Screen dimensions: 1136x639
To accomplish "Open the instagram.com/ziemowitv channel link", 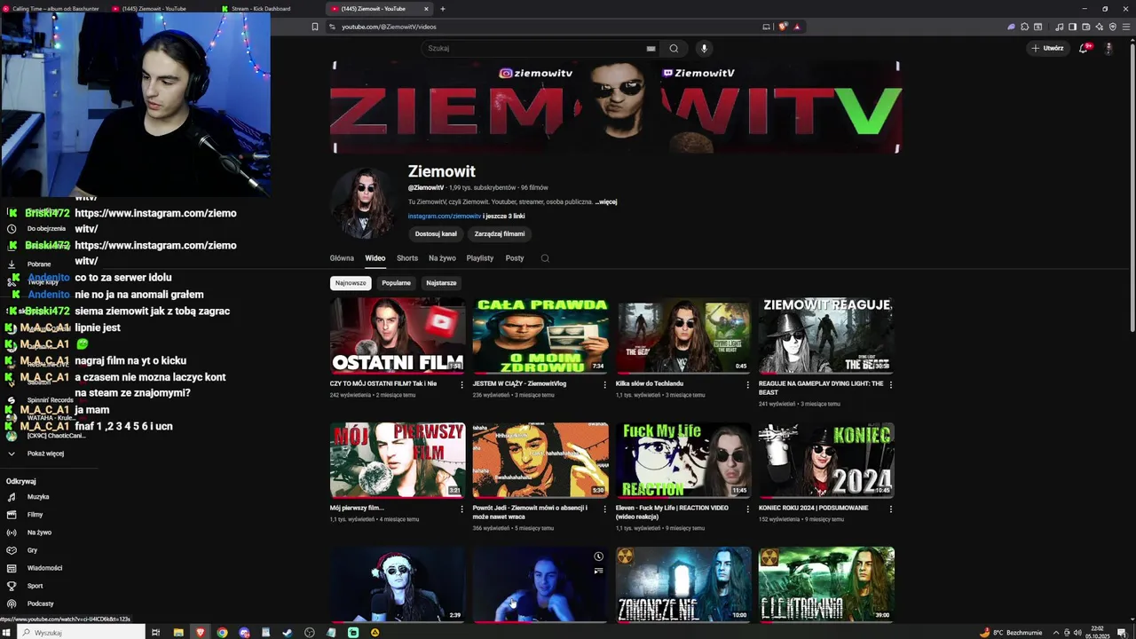I will click(x=445, y=217).
